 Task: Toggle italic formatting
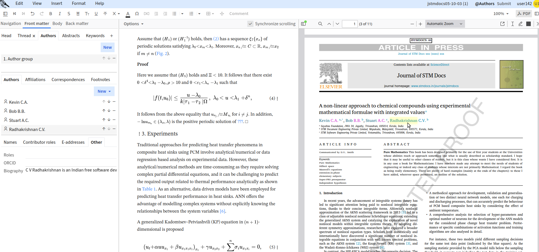[60, 14]
